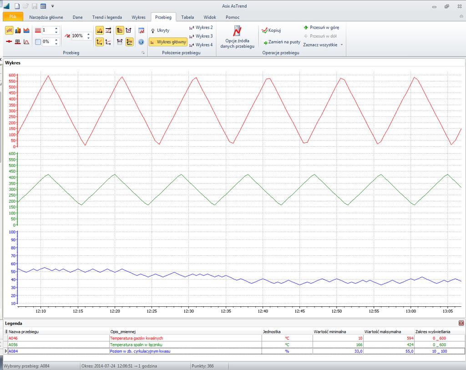Screen dimensions: 466x370
Task: Toggle the fill transparency checkbox icon
Action: [x=38, y=42]
